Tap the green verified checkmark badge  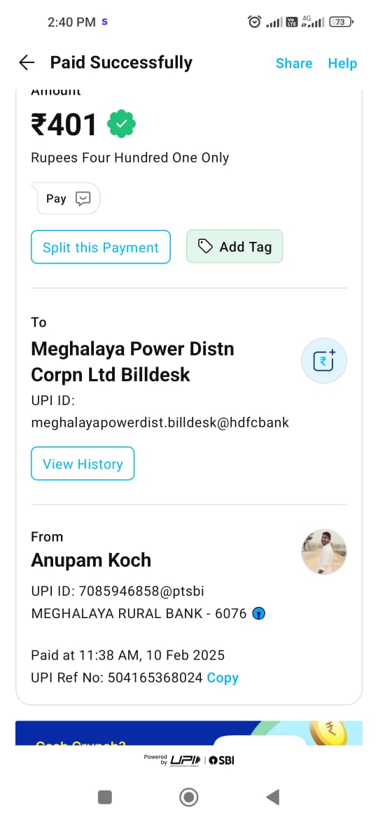click(122, 124)
